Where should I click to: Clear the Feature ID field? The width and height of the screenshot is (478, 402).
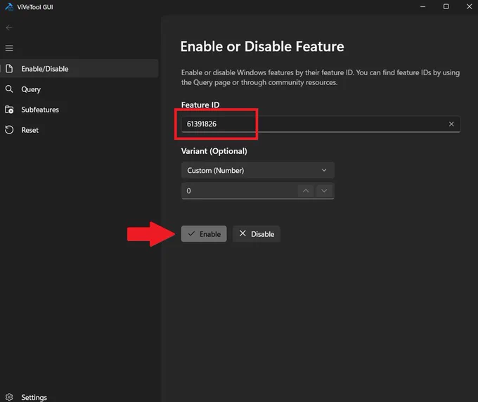click(451, 124)
